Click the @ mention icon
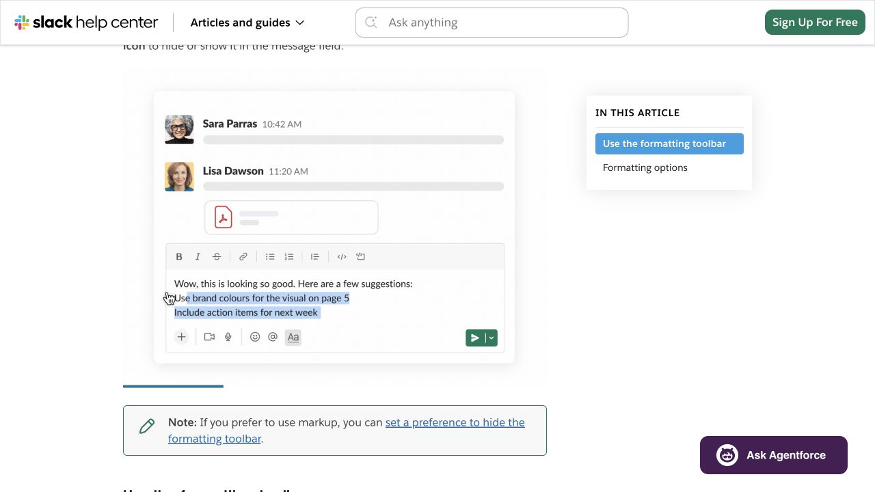The image size is (875, 492). 273,337
